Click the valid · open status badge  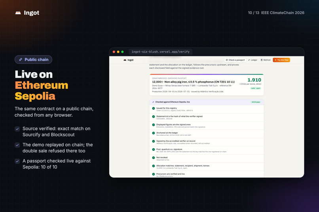(256, 88)
